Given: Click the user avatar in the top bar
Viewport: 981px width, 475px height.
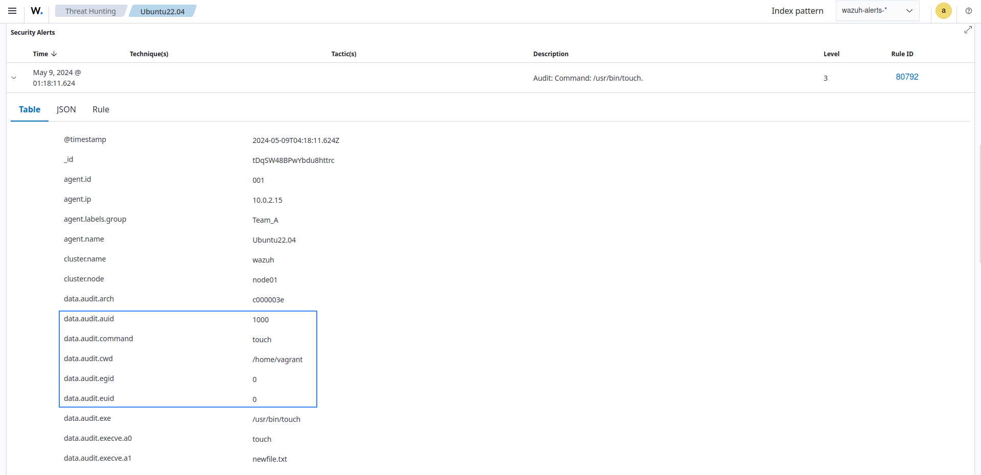Looking at the screenshot, I should pyautogui.click(x=943, y=11).
